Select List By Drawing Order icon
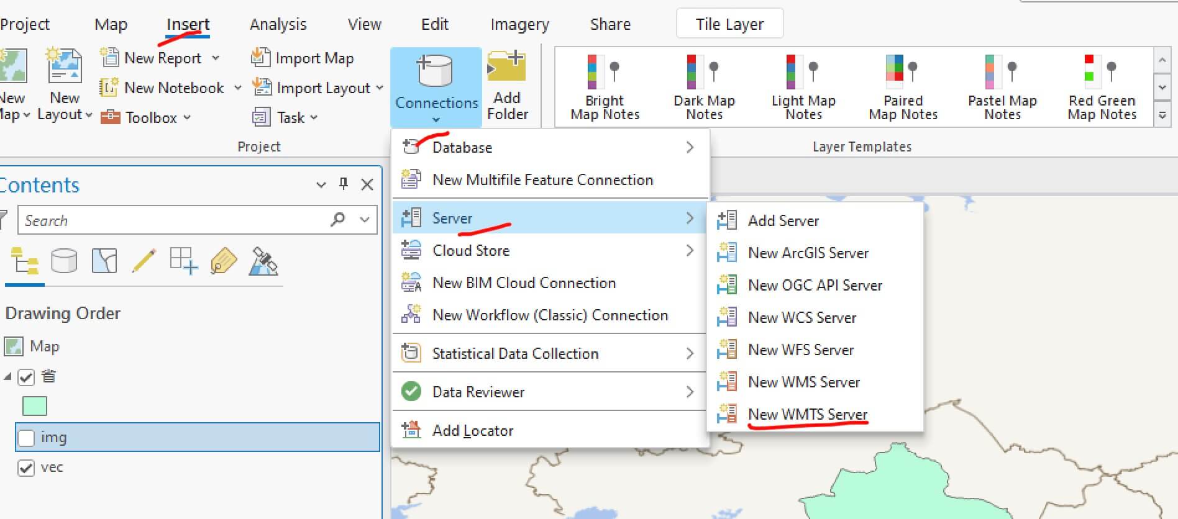Image resolution: width=1178 pixels, height=519 pixels. tap(24, 261)
